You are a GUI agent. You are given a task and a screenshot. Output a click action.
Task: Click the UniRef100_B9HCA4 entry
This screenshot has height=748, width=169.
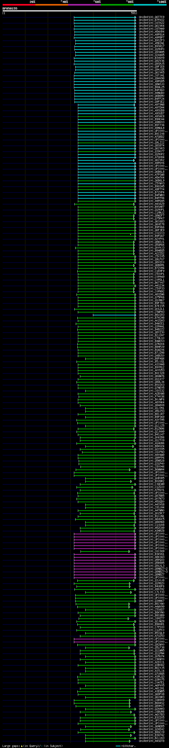pyautogui.click(x=152, y=119)
